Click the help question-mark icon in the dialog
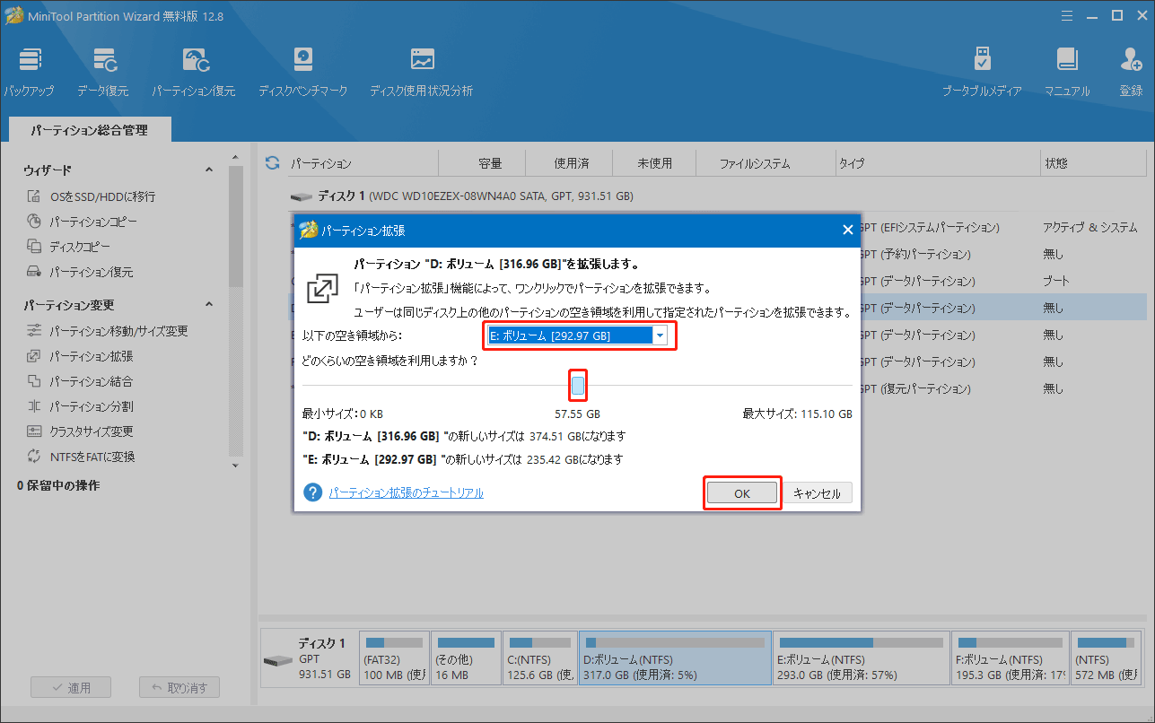The width and height of the screenshot is (1155, 723). 312,492
